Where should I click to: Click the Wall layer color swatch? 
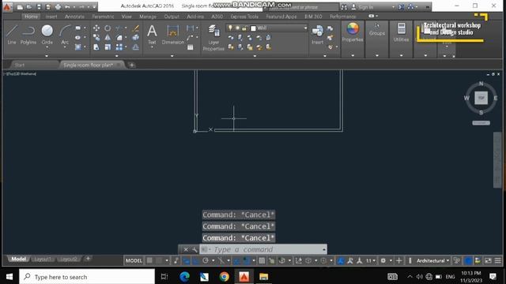click(253, 28)
